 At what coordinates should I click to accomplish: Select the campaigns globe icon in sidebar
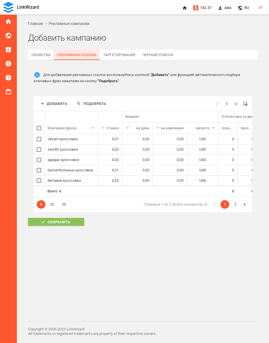click(x=8, y=36)
